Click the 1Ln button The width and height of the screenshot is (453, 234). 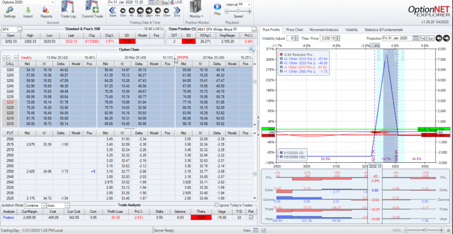tap(430, 38)
